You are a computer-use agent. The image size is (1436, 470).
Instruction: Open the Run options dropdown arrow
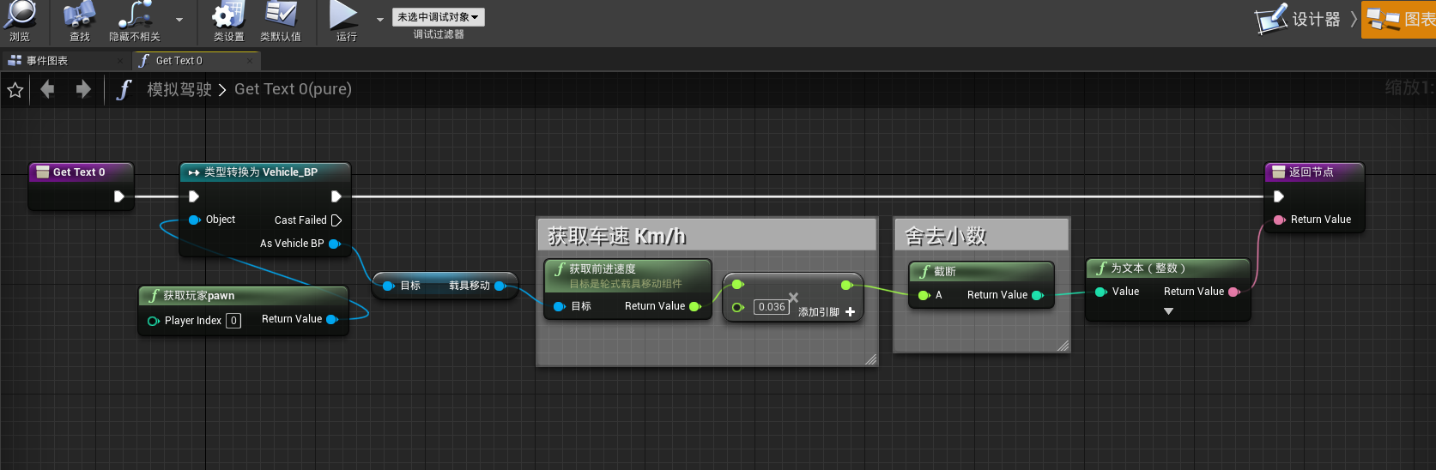[380, 20]
